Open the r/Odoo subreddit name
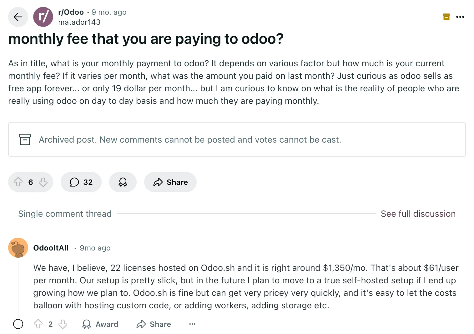 [71, 12]
